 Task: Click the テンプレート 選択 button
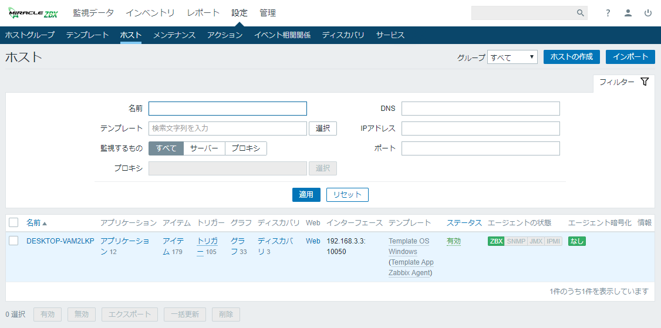(x=323, y=129)
